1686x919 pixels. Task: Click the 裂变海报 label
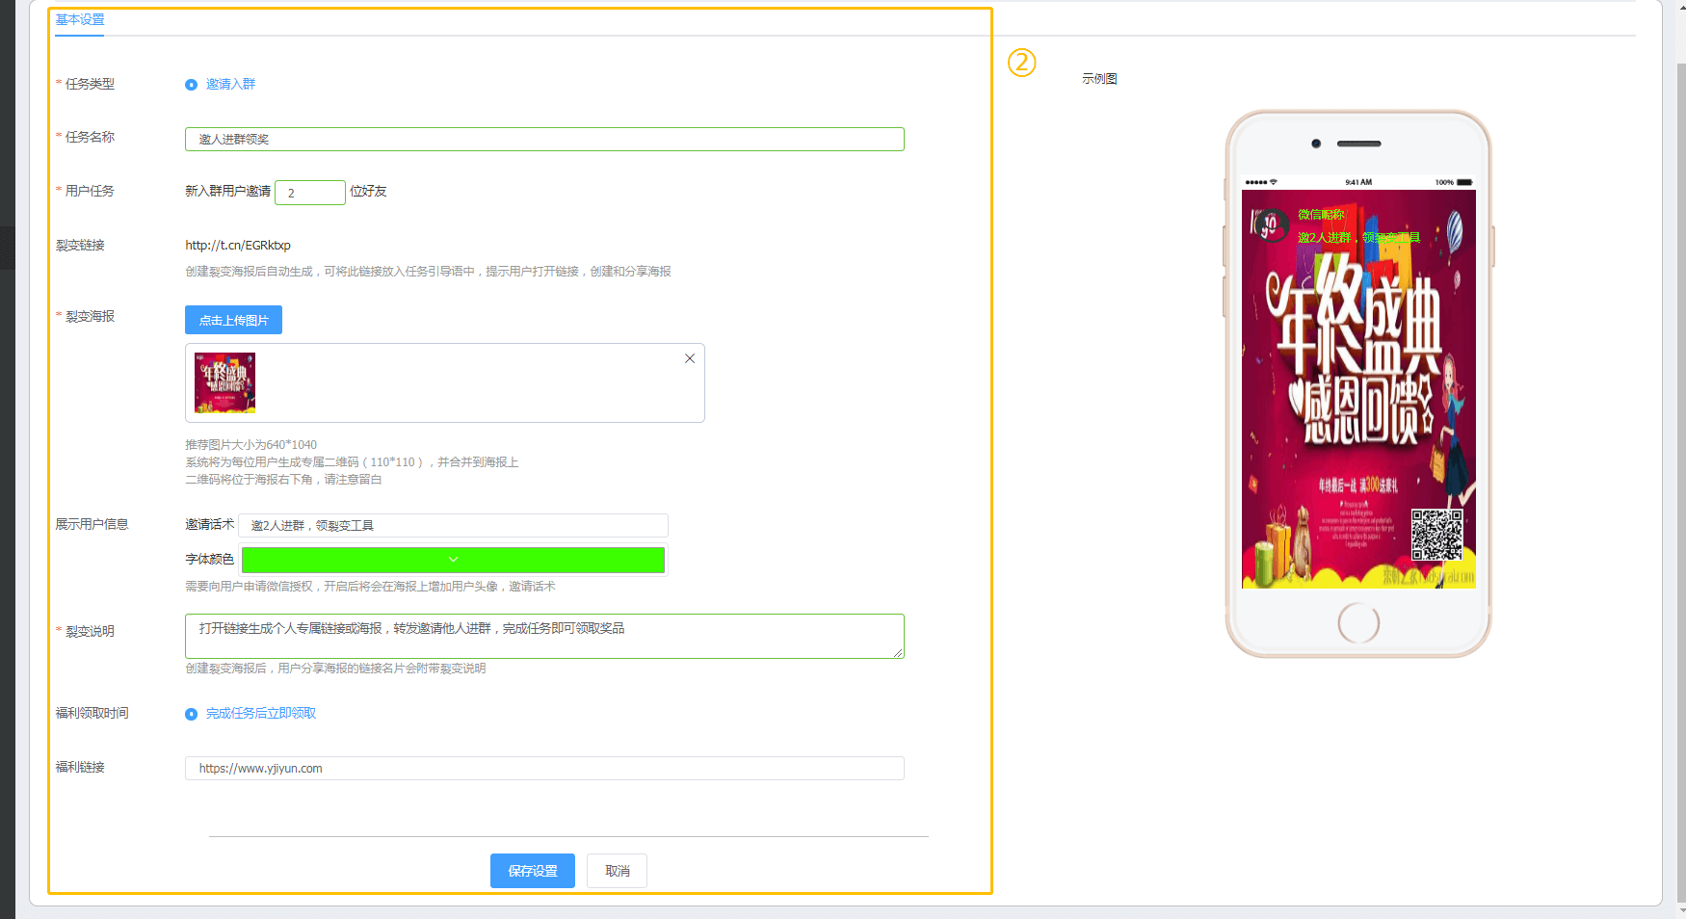coord(90,317)
